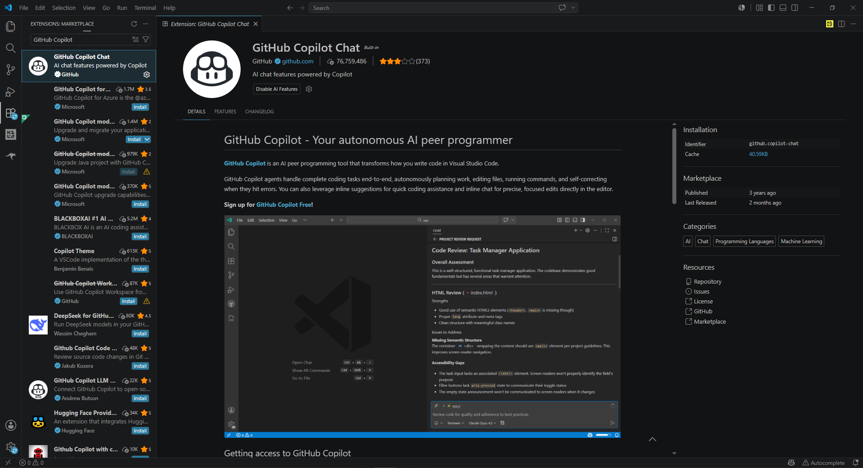Follow the GitHub Copilot Free link
Screen dimensions: 863x468
point(284,205)
